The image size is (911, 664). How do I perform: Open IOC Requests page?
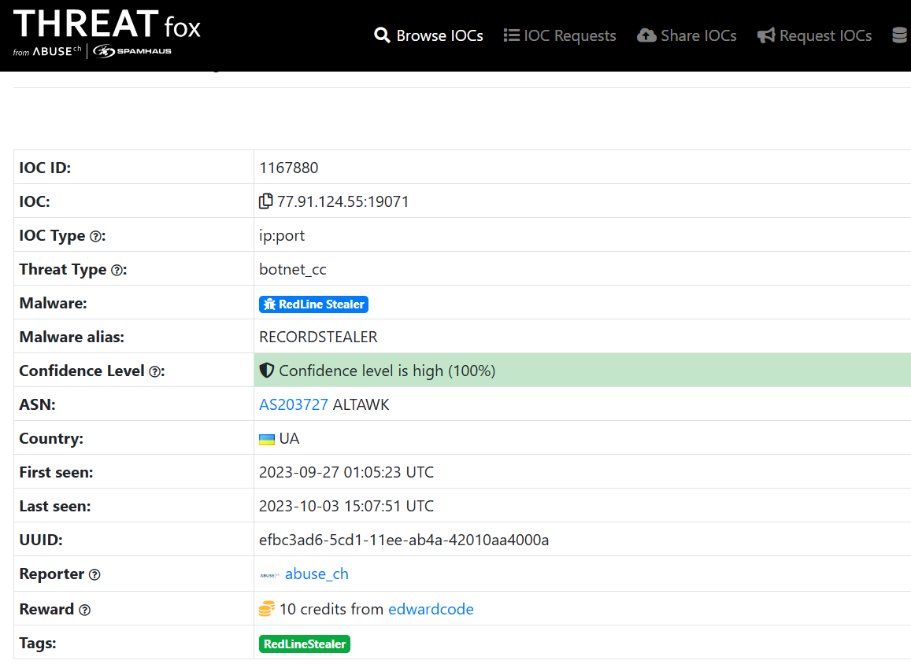pos(560,35)
